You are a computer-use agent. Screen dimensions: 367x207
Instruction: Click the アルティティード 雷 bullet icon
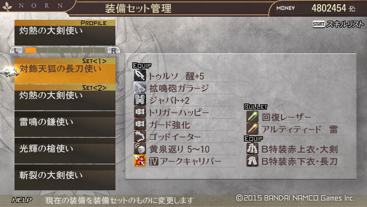click(252, 129)
